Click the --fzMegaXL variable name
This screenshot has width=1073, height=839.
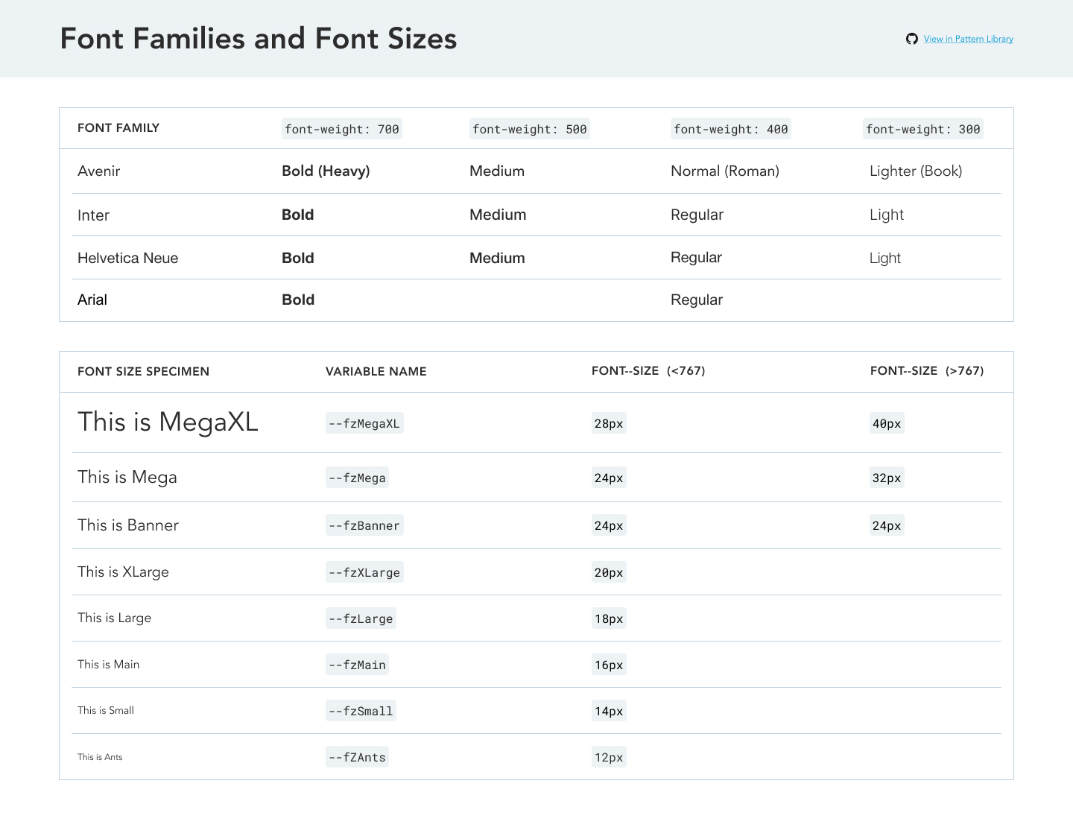pos(364,424)
